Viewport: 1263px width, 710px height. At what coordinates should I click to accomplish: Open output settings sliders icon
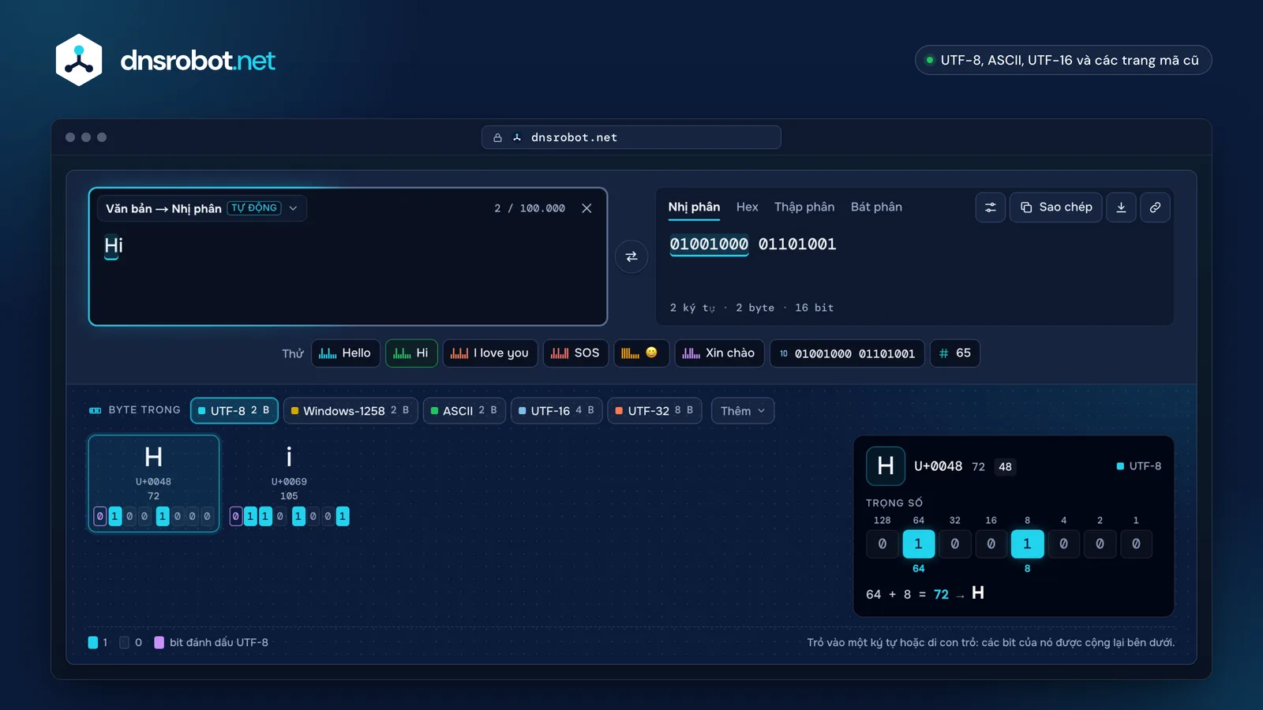pos(990,207)
